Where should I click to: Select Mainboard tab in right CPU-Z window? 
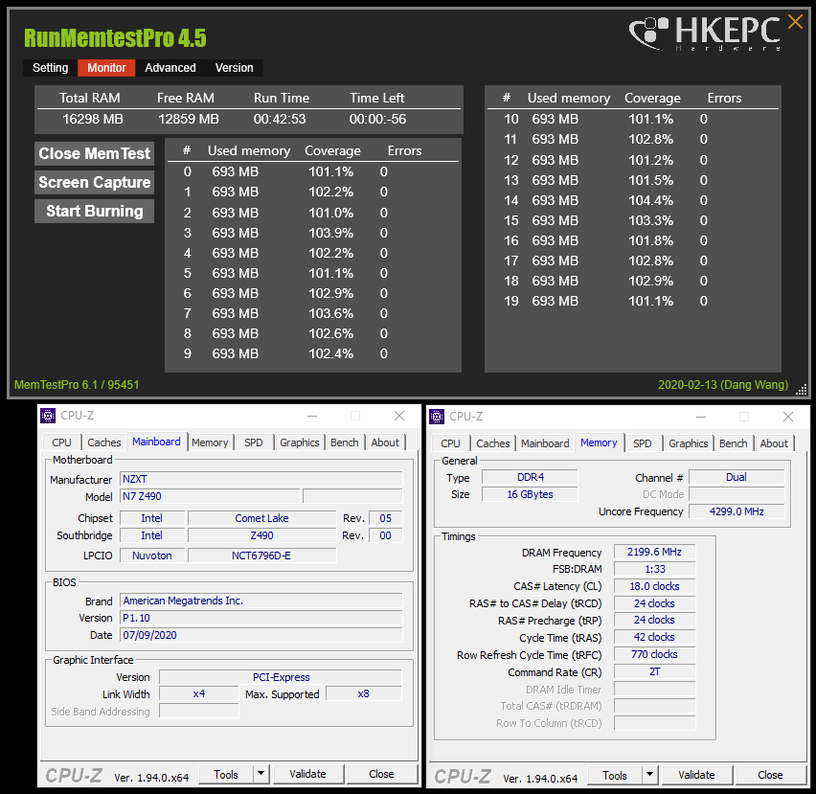tap(545, 443)
